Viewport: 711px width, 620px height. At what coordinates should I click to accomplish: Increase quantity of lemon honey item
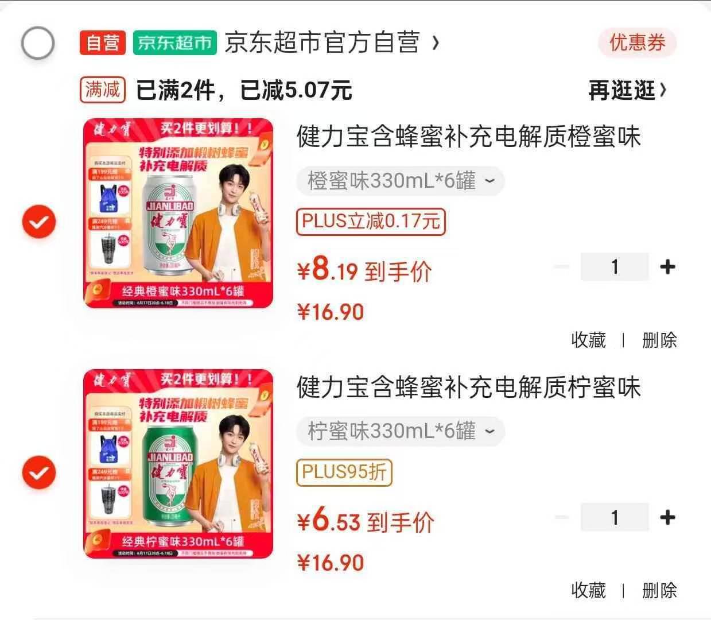pyautogui.click(x=667, y=518)
